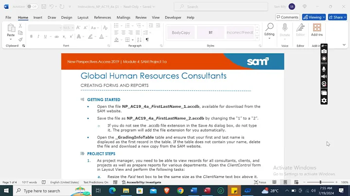Screen dimensions: 350x196
Task: Open Chrome from the Windows taskbar
Action: [180, 191]
